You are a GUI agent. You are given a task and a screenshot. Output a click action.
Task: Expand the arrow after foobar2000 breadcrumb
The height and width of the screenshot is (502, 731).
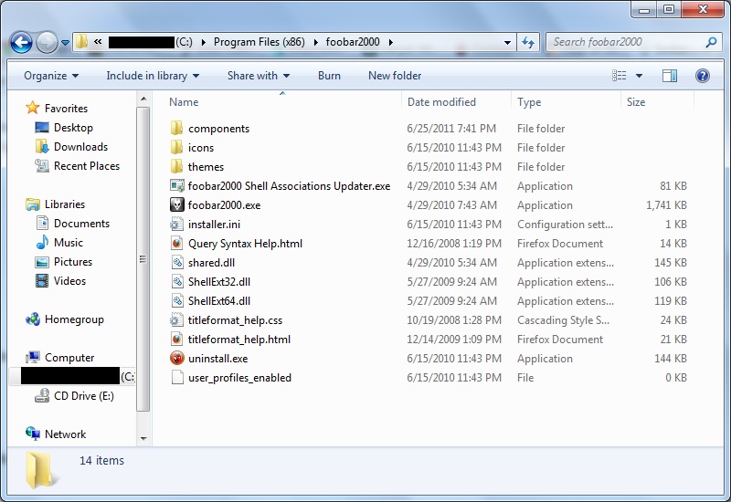tap(391, 42)
